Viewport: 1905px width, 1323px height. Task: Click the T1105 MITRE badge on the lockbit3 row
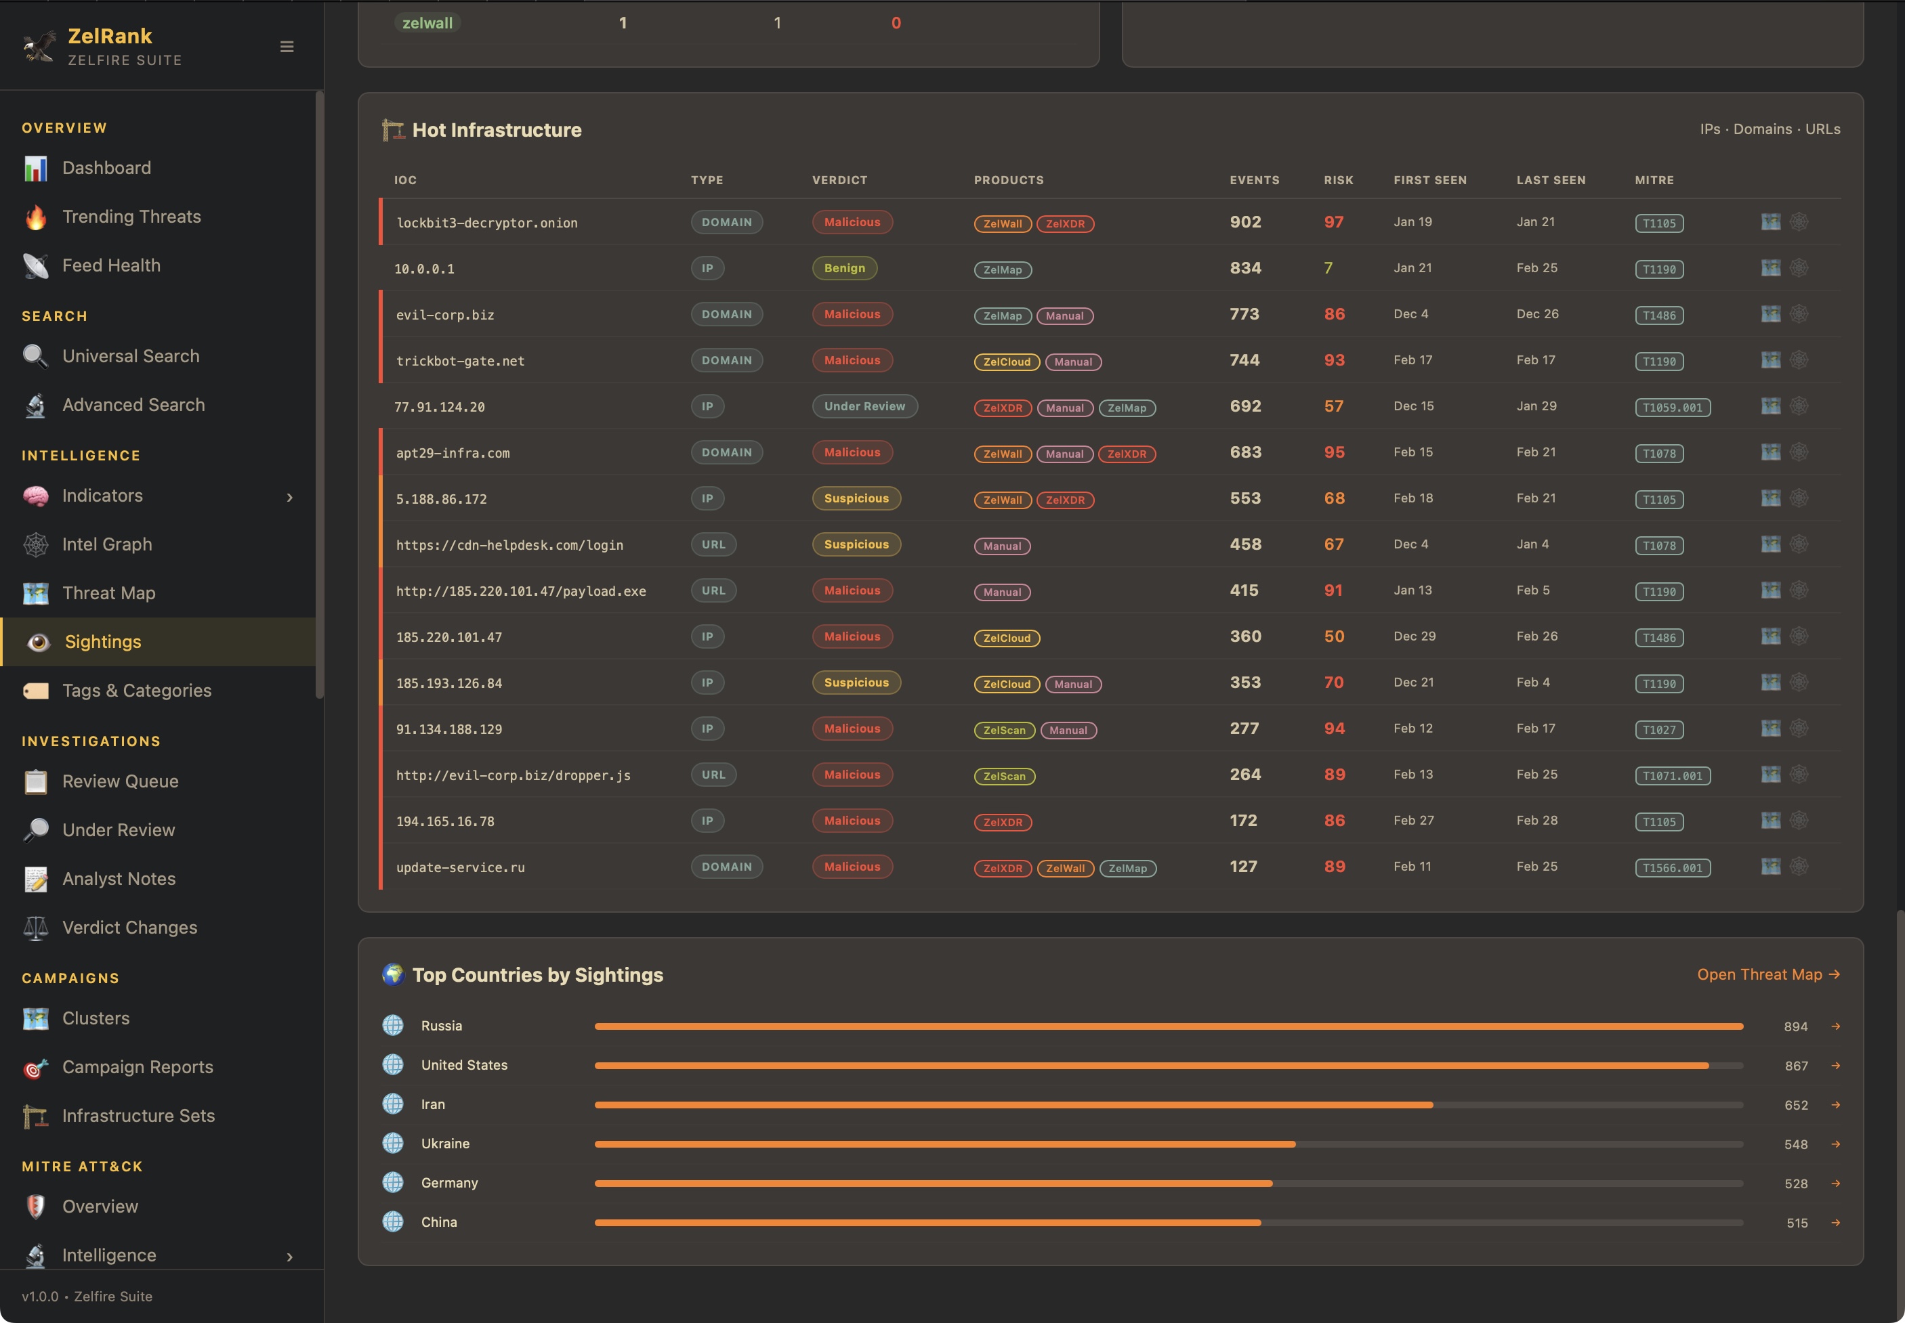(x=1658, y=222)
